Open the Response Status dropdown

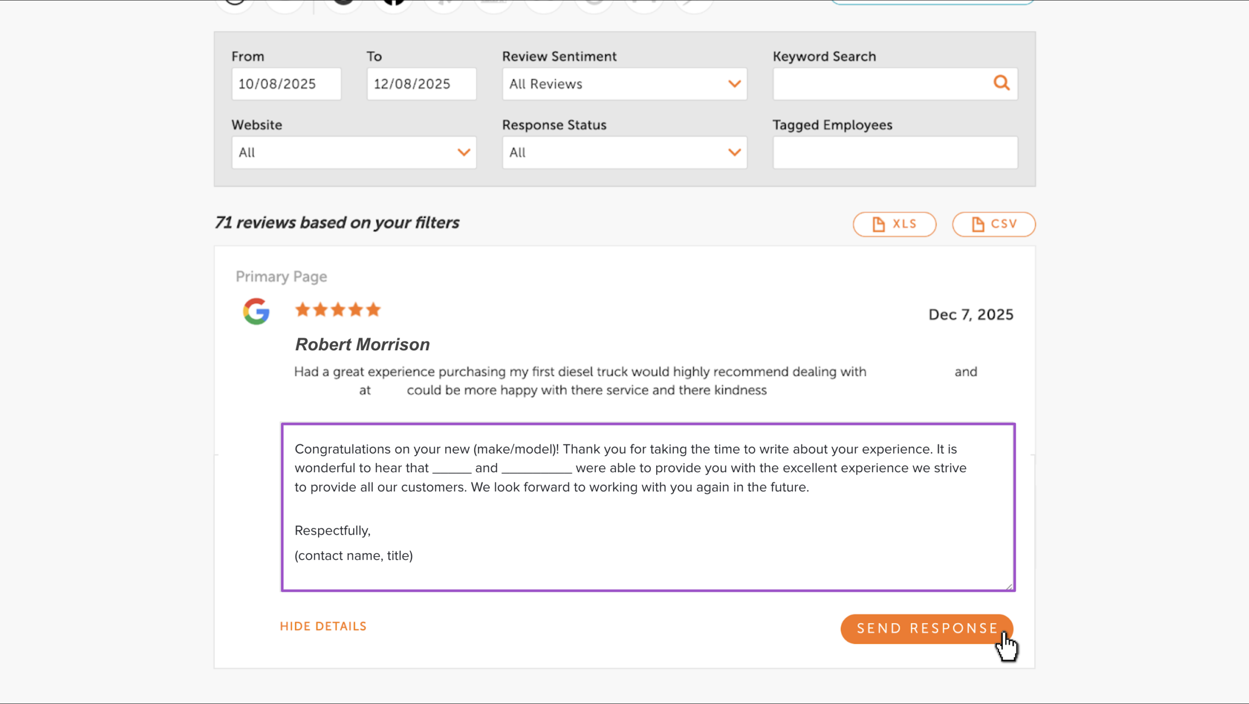[x=624, y=153]
